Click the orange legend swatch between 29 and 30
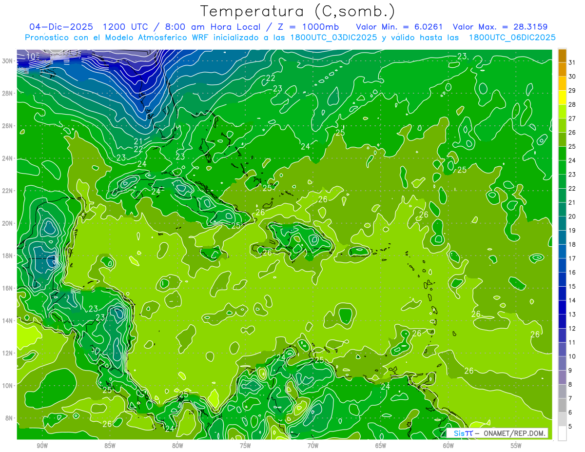This screenshot has height=452, width=585. [562, 83]
